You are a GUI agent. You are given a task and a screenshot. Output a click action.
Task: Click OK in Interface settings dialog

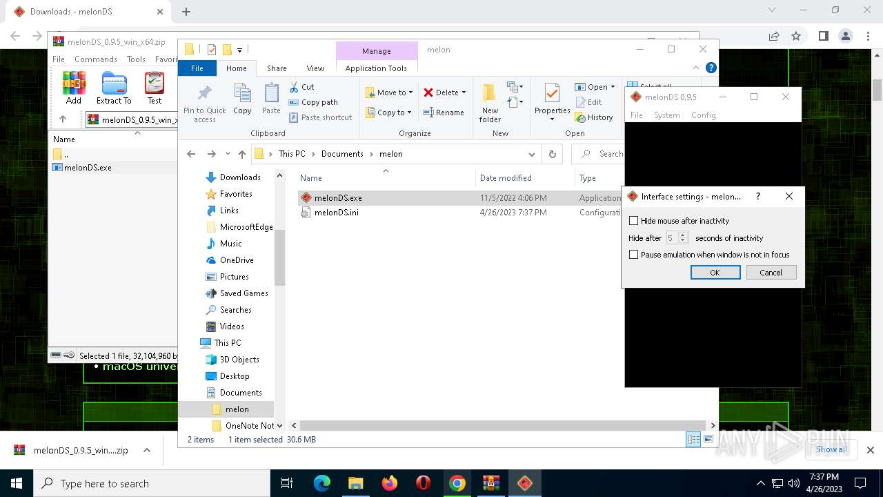click(x=715, y=273)
